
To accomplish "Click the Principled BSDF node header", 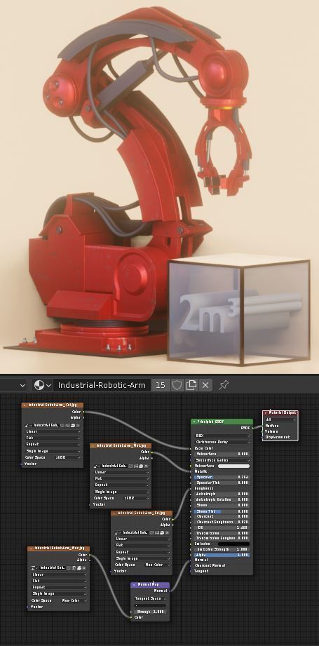I will click(222, 422).
